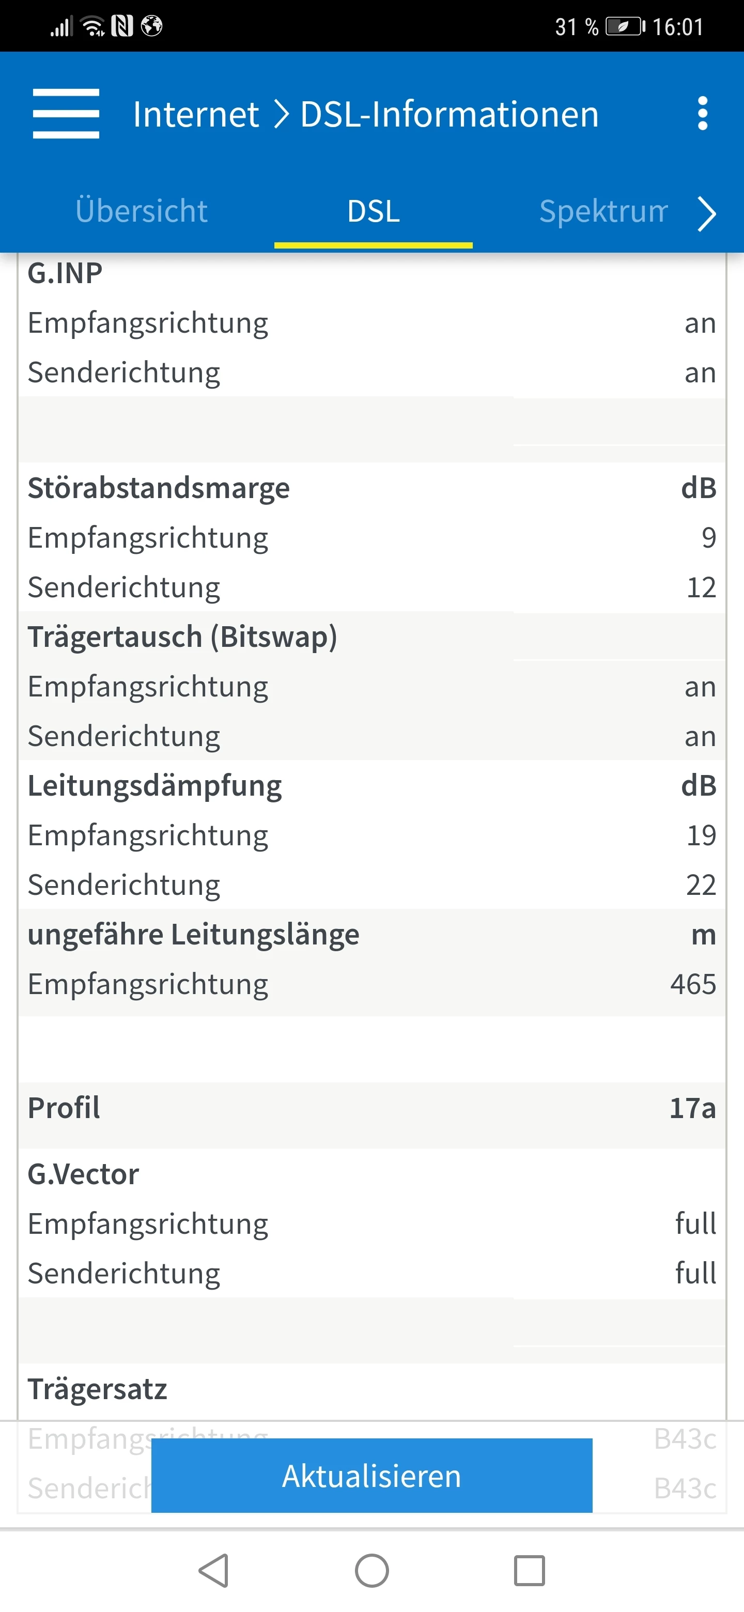Tap the Internet breadcrumb link
744x1612 pixels.
tap(196, 115)
